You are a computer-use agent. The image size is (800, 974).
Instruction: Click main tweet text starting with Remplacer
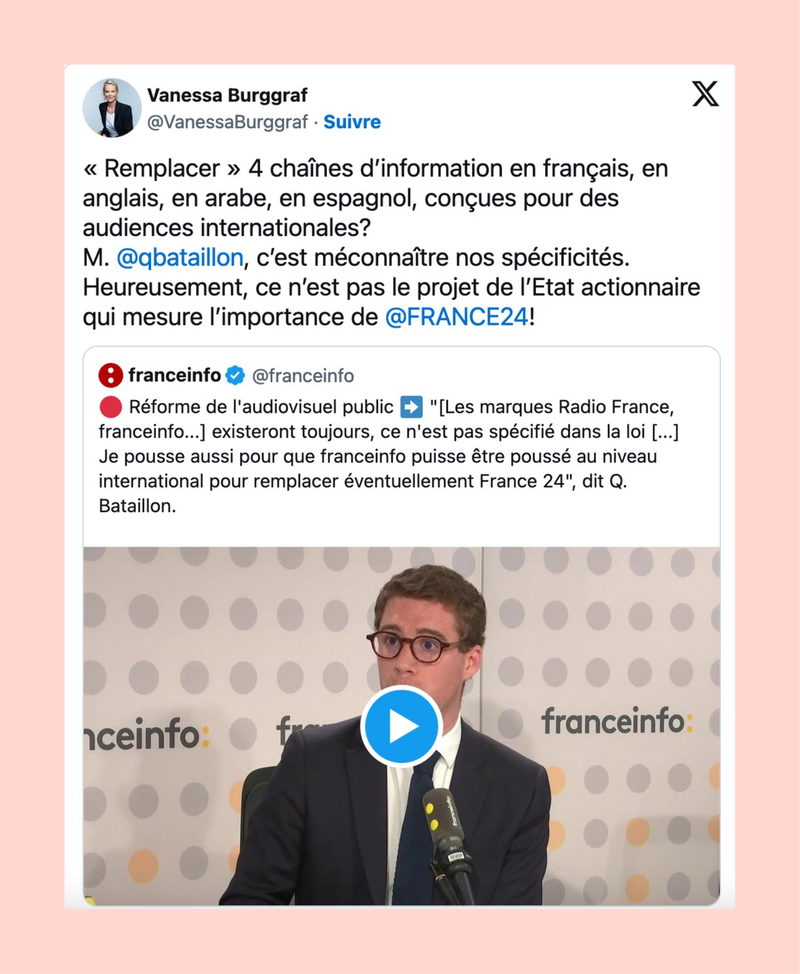point(392,243)
